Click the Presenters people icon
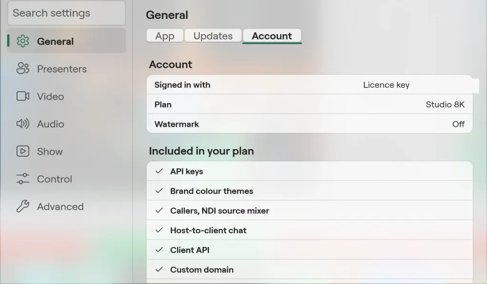The image size is (487, 284). pos(23,68)
